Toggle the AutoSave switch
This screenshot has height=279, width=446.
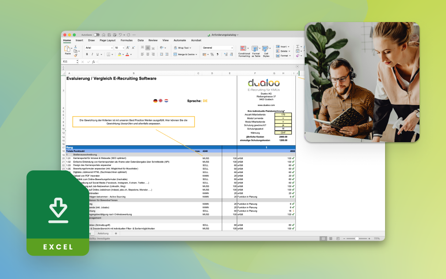(97, 35)
